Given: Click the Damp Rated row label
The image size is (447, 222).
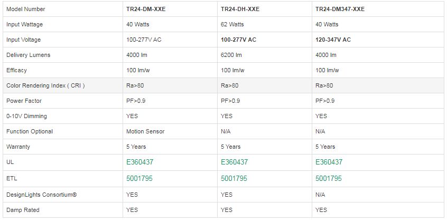Looking at the screenshot, I should [x=23, y=210].
